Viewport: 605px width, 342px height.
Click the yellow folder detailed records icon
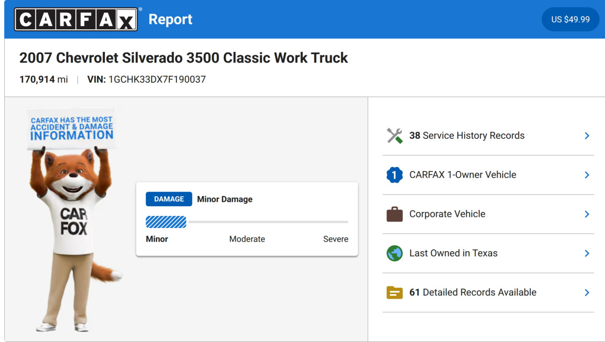click(395, 293)
